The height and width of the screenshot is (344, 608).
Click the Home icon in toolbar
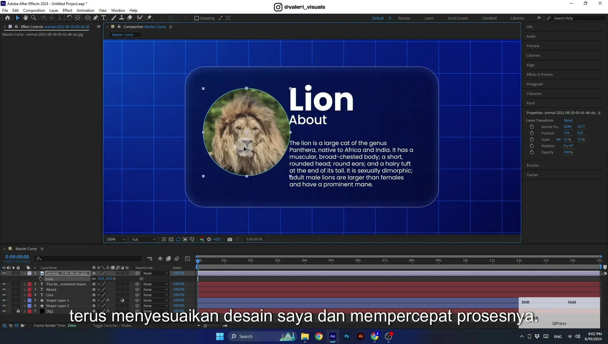[8, 18]
